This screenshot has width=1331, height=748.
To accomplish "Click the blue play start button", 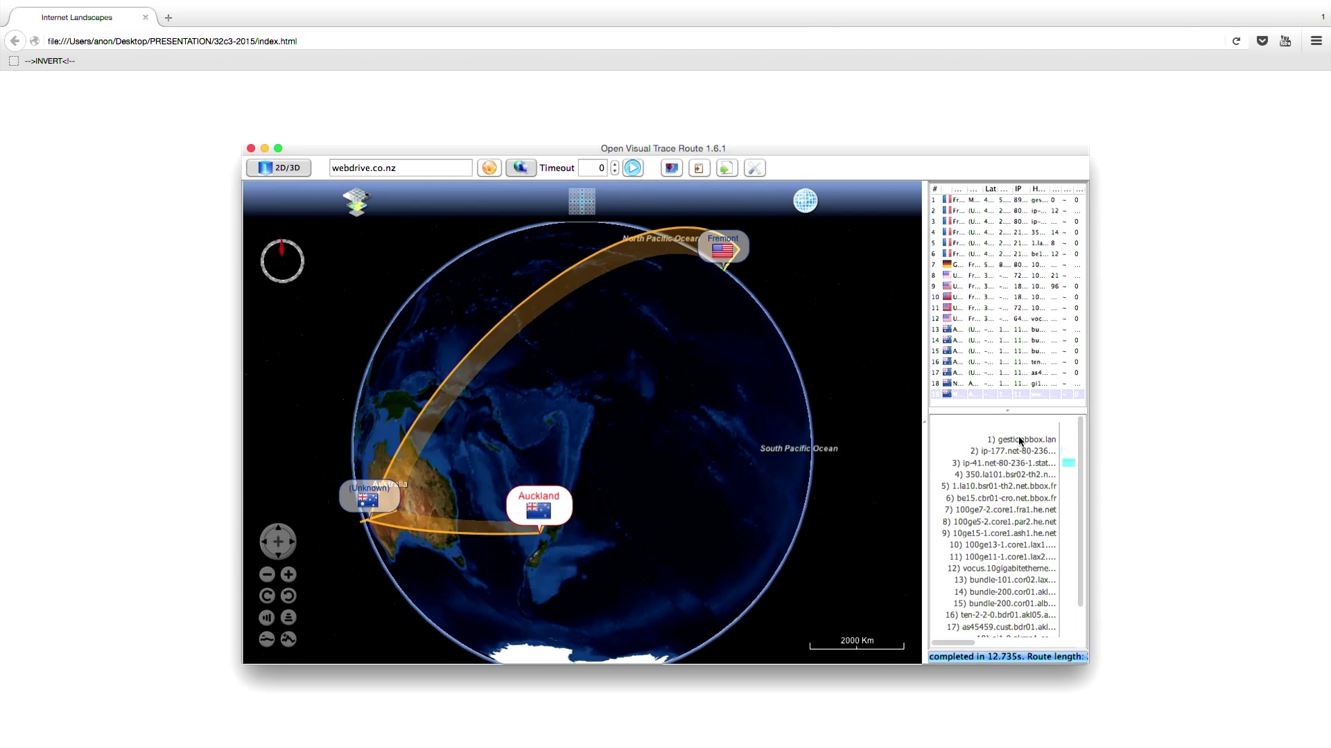I will tap(633, 168).
